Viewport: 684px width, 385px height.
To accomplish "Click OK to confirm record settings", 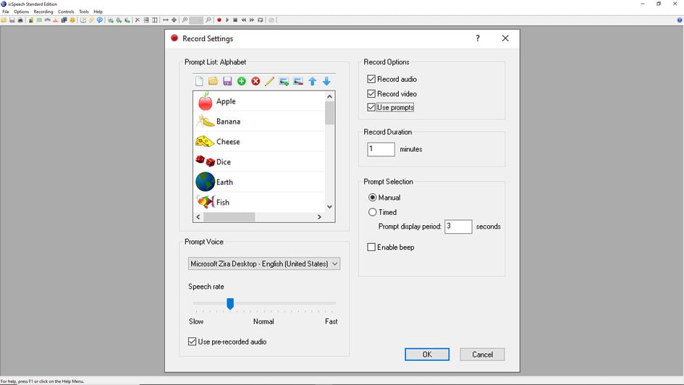I will pyautogui.click(x=427, y=355).
